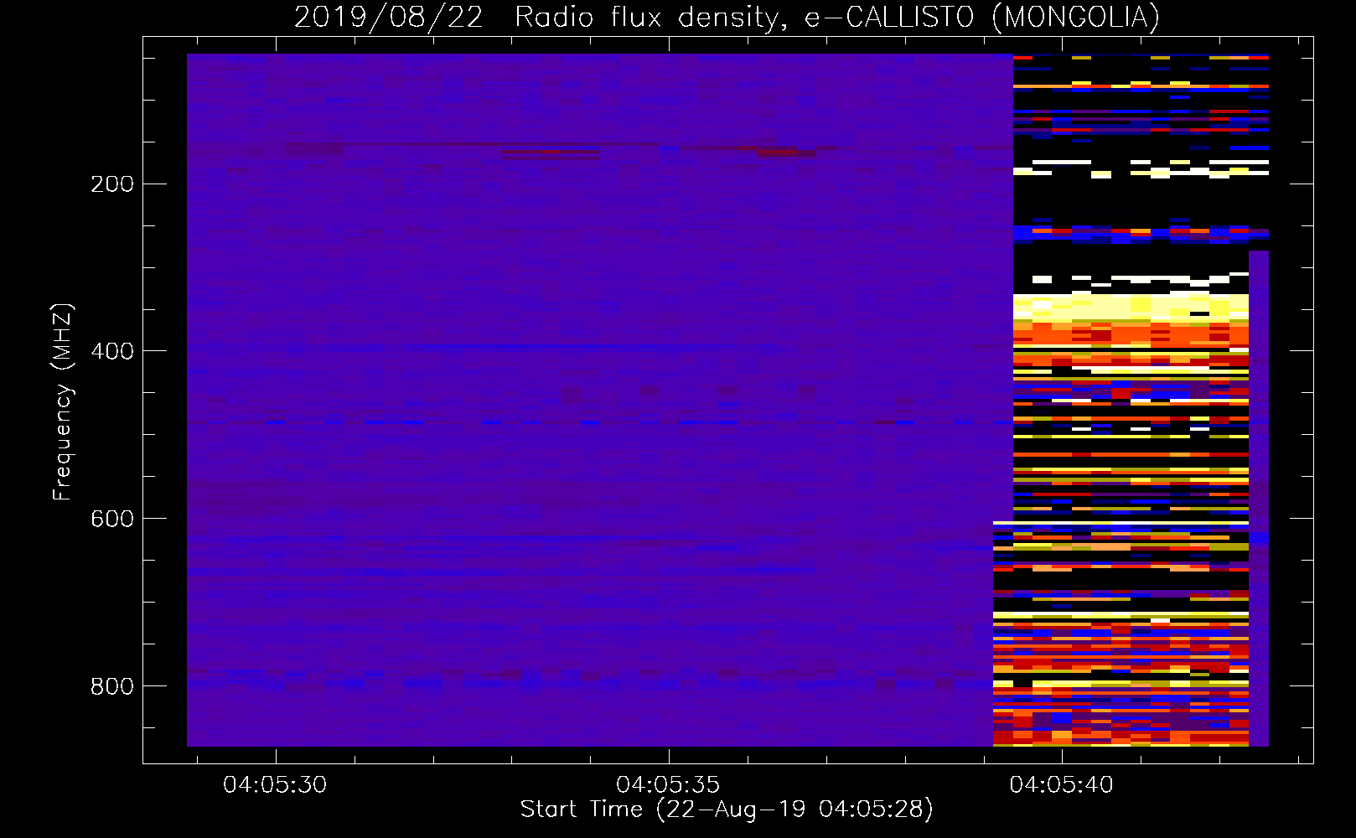The height and width of the screenshot is (838, 1356).
Task: Click the '04:05:30' time tick label
Action: point(275,784)
